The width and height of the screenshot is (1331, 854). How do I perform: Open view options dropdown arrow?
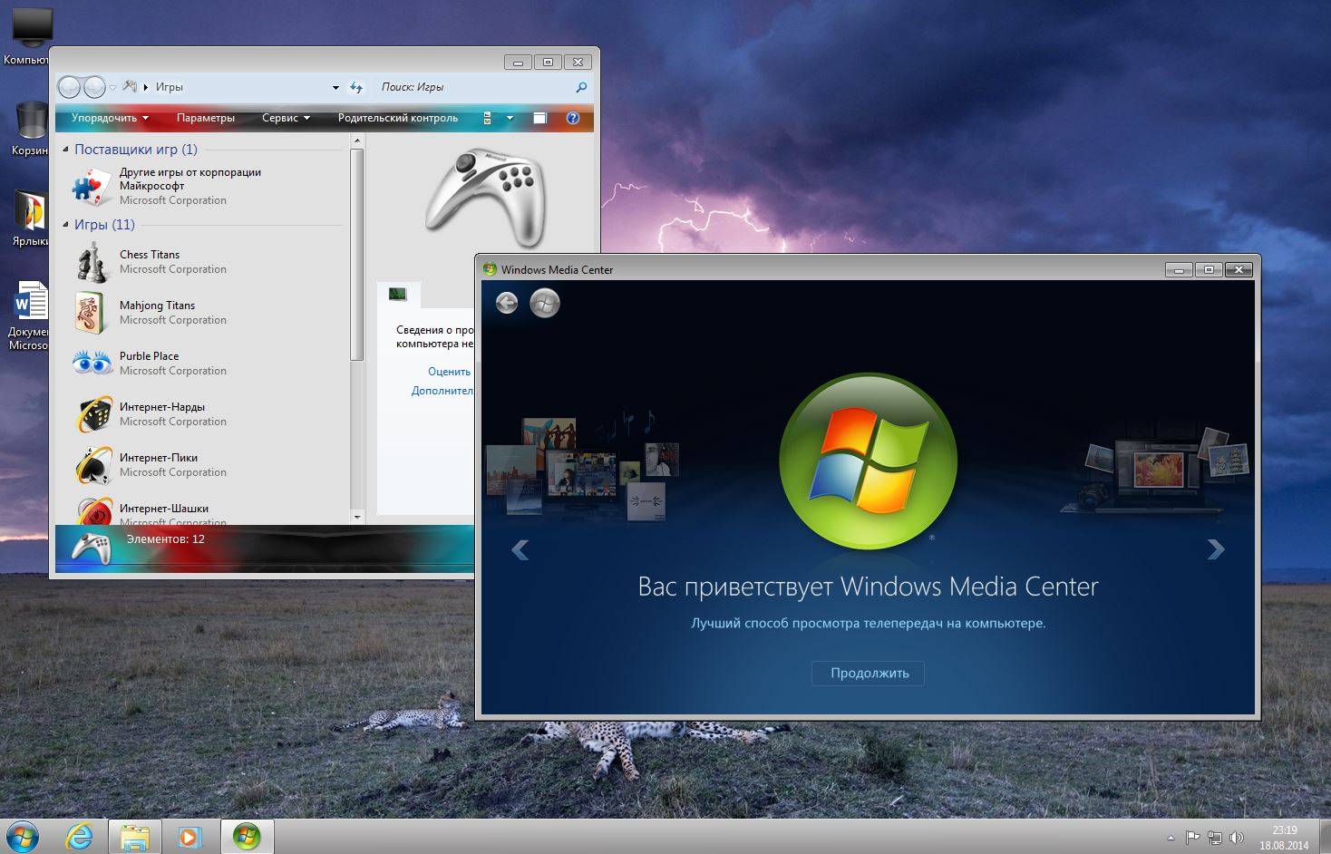tap(510, 118)
